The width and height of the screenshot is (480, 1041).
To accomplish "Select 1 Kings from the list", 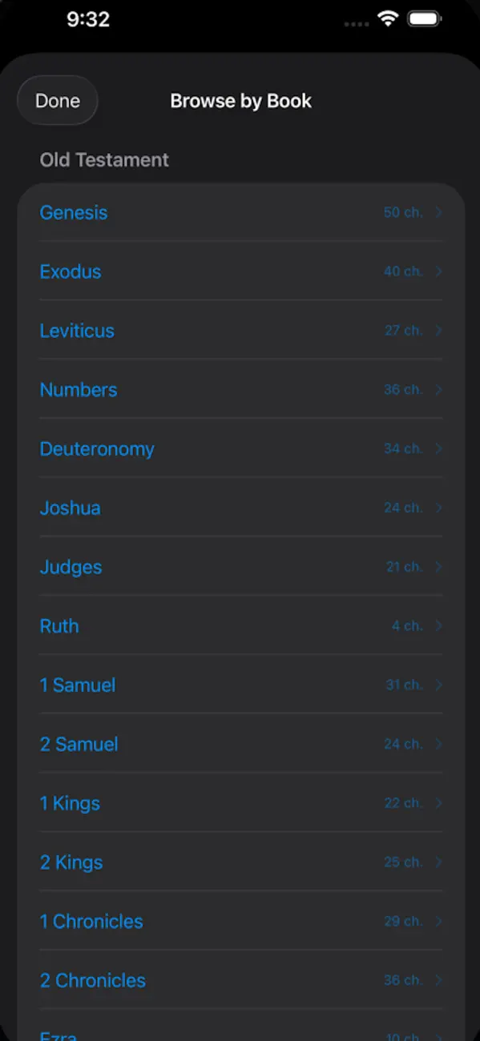I will pos(70,803).
